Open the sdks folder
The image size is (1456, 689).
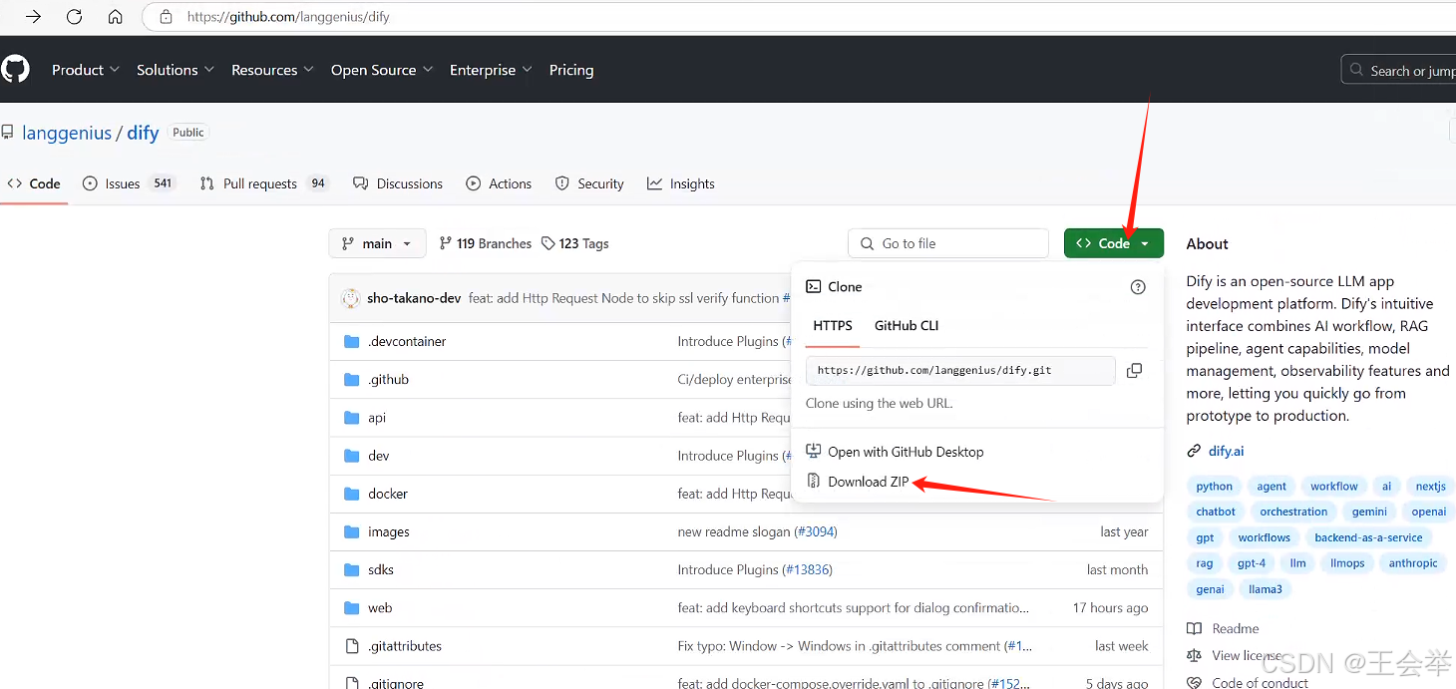(x=381, y=569)
